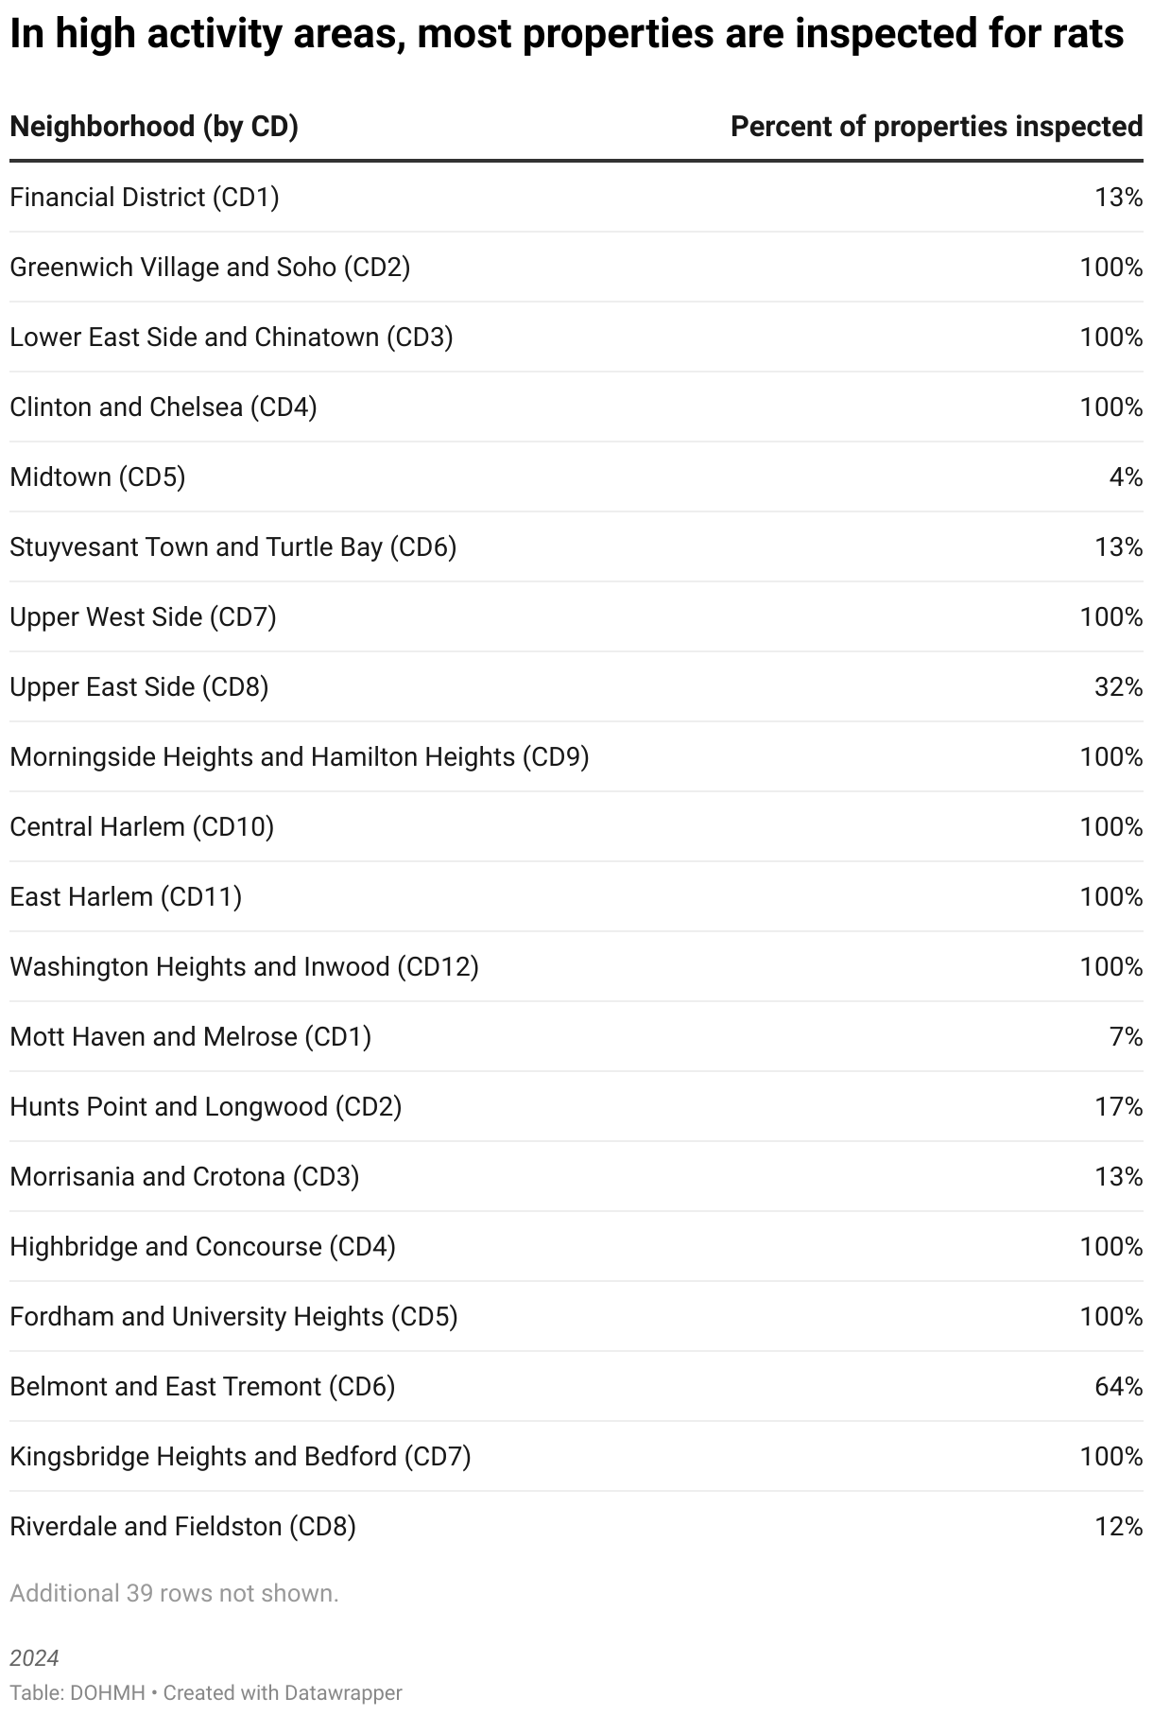Click the Central Harlem (CD10) row

pyautogui.click(x=142, y=827)
